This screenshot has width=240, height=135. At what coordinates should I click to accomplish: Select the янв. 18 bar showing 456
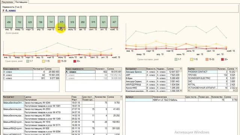[x=9, y=22]
